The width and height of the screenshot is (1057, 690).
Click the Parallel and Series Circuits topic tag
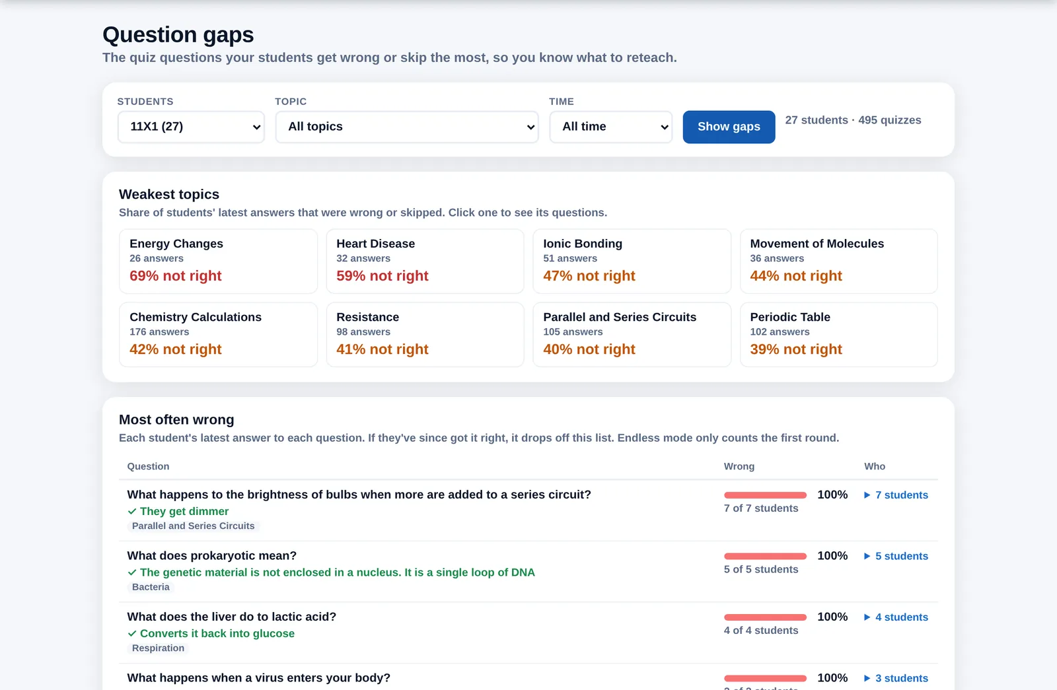[193, 526]
